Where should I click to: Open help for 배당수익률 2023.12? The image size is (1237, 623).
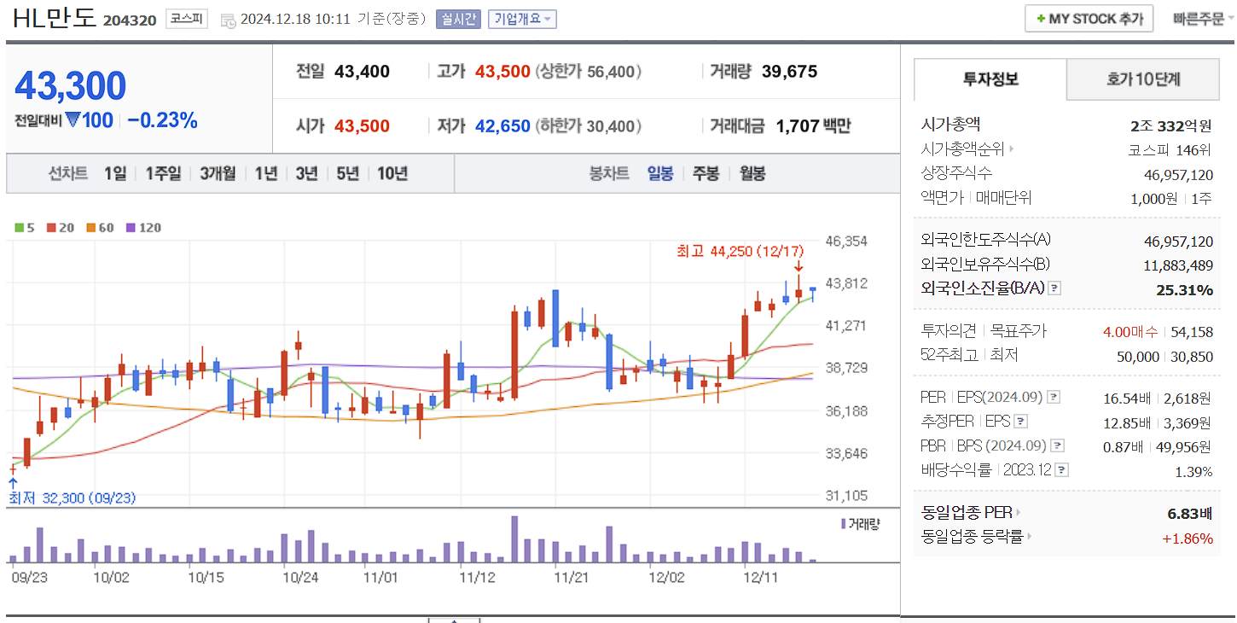[1061, 469]
